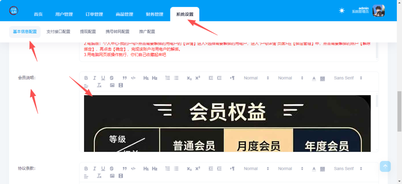Create bullet list in 会员说明 editor
This screenshot has height=184, width=402.
pyautogui.click(x=176, y=78)
